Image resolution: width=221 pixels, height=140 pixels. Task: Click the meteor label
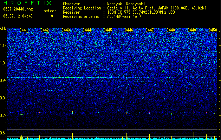click(50, 11)
